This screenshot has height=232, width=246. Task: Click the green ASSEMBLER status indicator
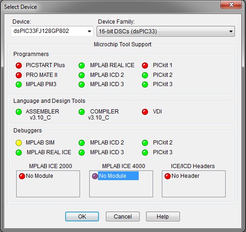pos(18,112)
